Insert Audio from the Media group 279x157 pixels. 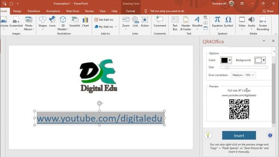(252, 23)
